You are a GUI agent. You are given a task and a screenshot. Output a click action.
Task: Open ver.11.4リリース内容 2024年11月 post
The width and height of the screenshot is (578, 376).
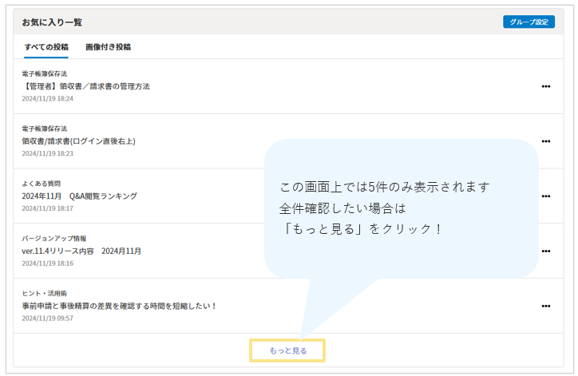click(x=81, y=251)
